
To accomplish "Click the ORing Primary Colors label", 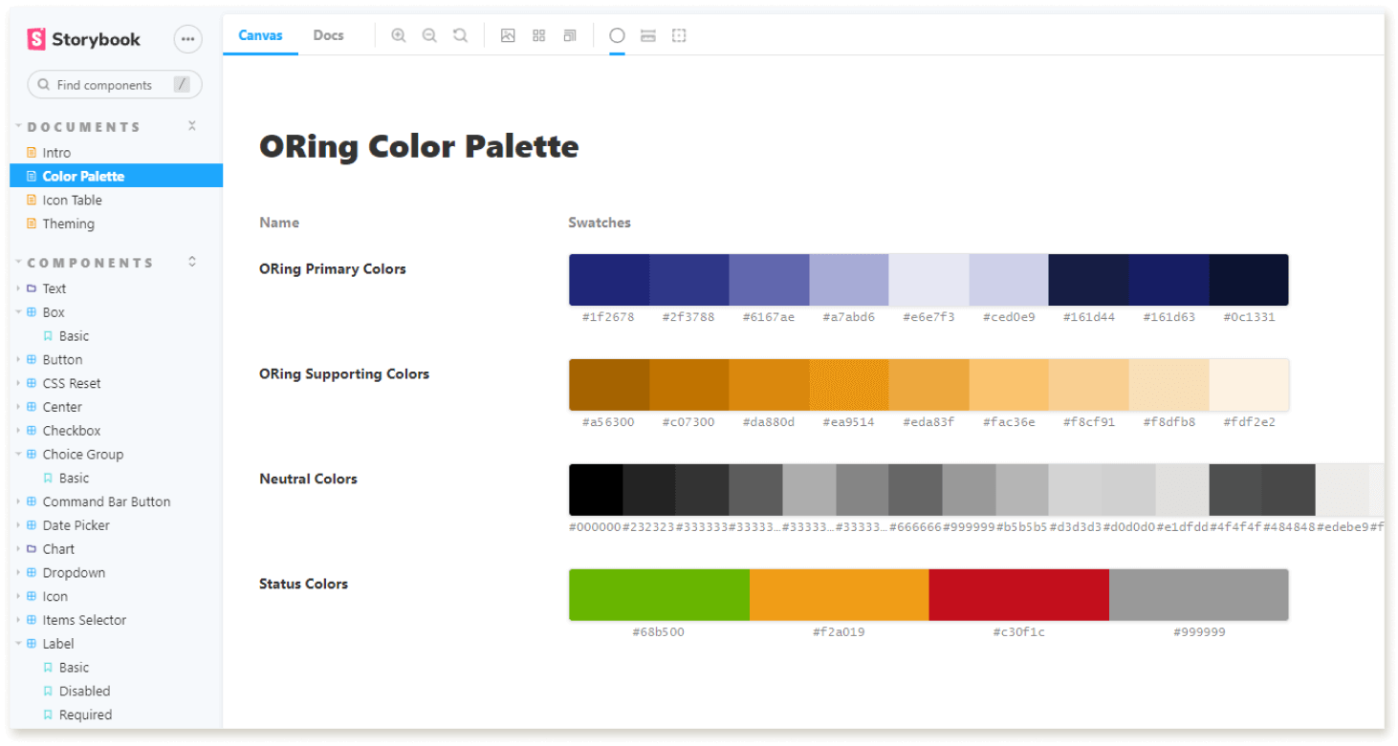I will pyautogui.click(x=333, y=269).
